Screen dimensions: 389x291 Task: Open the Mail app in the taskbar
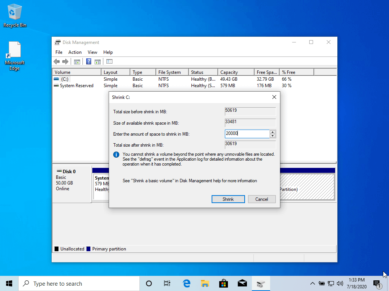(x=242, y=283)
